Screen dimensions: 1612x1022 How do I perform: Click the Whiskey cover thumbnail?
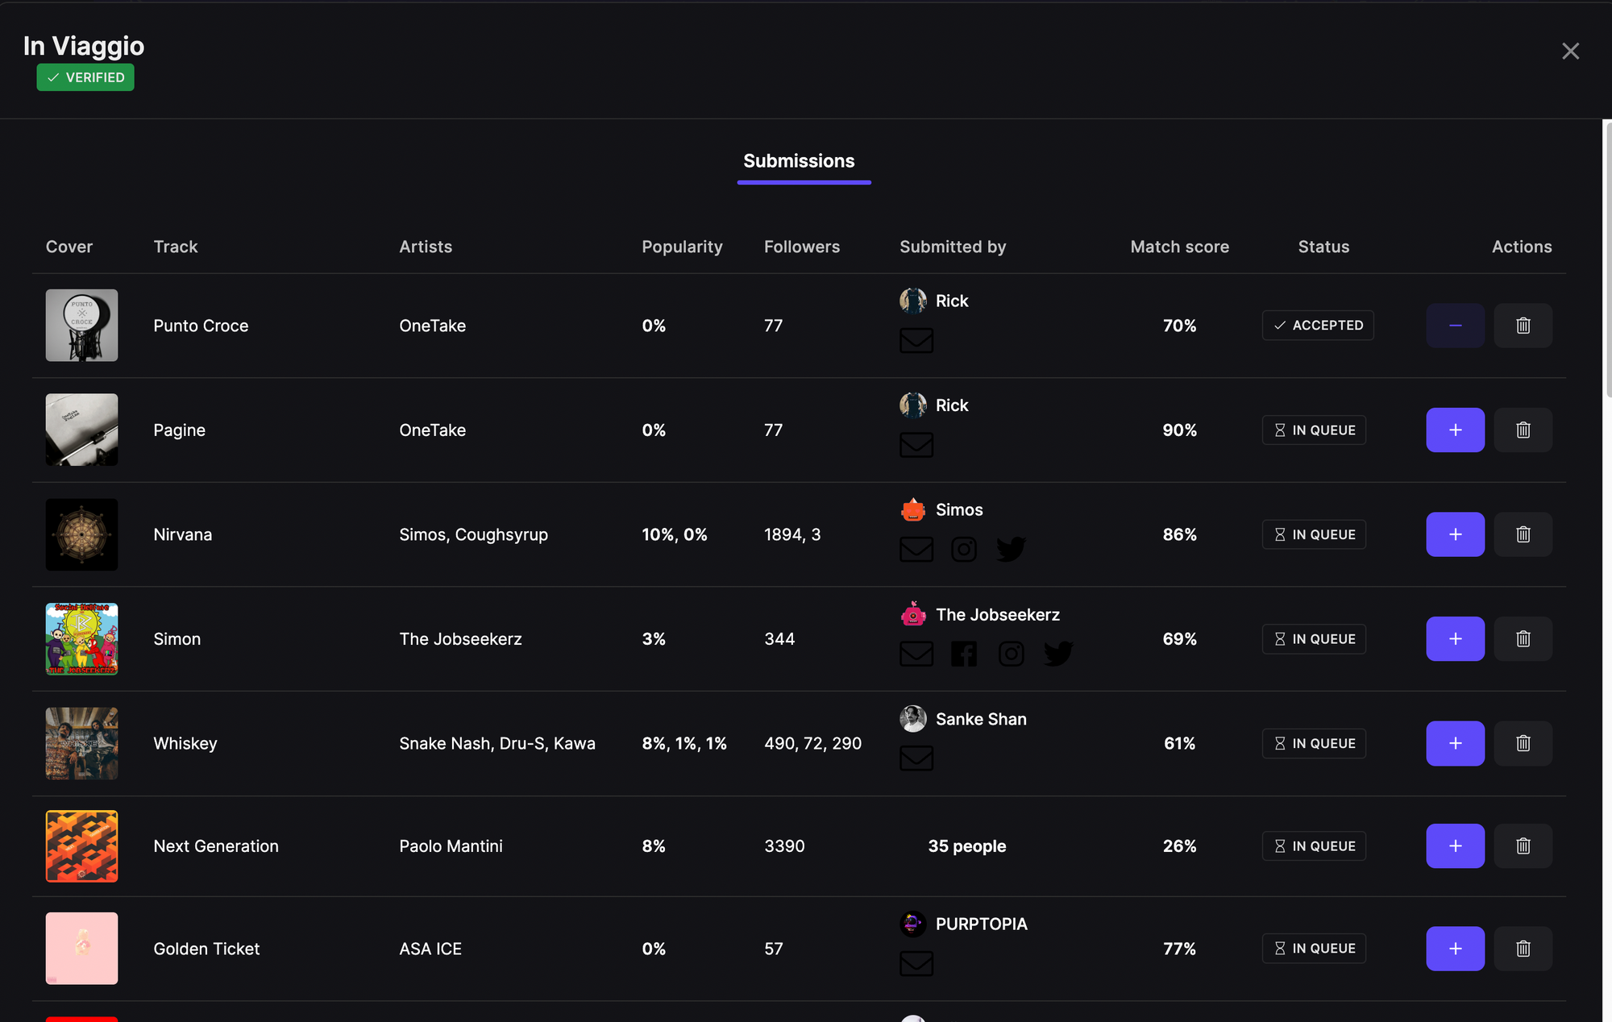81,743
